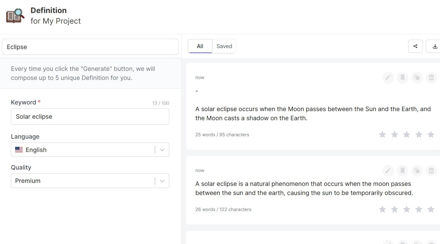Edit the 'natural phenomenon' definition
The height and width of the screenshot is (244, 440).
pos(388,171)
